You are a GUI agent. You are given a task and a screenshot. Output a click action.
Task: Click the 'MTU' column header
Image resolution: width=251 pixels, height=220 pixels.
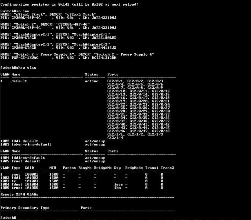coord(53,168)
